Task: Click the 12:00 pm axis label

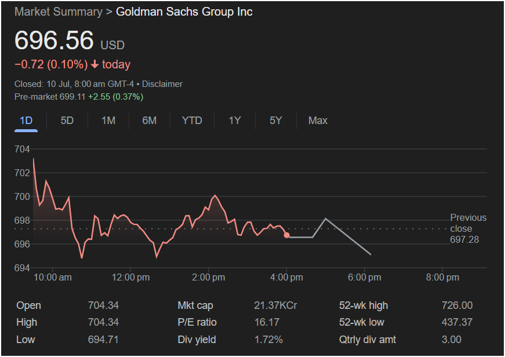Action: [131, 278]
